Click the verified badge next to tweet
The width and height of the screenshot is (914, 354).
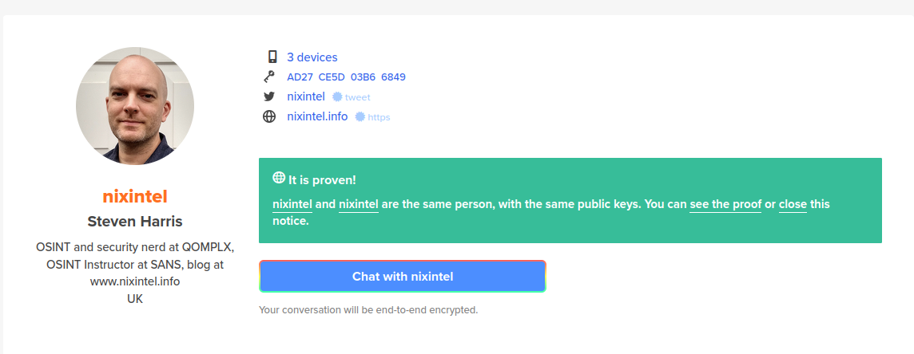point(337,97)
